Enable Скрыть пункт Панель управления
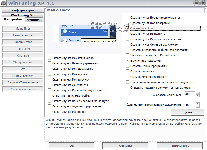The image size is (207, 150). click(49, 63)
